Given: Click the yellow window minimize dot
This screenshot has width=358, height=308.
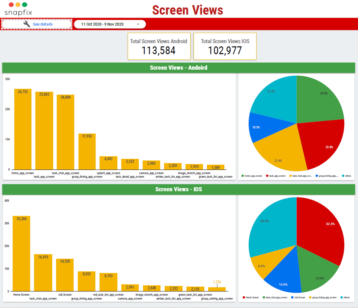Looking at the screenshot, I should (x=18, y=5).
